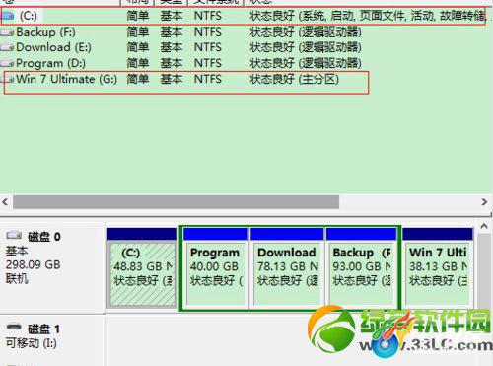
Task: Select the C: partition block on Disk 0
Action: [x=142, y=267]
